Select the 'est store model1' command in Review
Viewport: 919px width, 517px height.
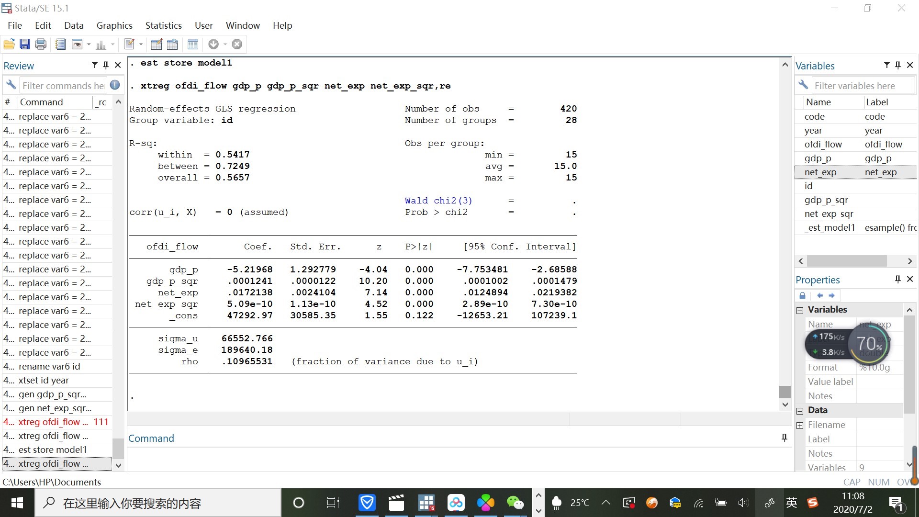(x=57, y=450)
